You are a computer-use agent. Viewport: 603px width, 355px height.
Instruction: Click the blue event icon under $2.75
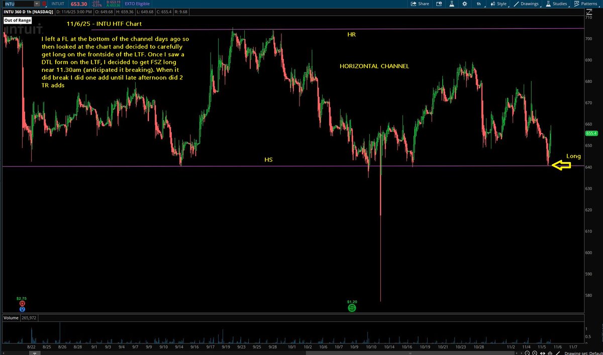click(22, 309)
